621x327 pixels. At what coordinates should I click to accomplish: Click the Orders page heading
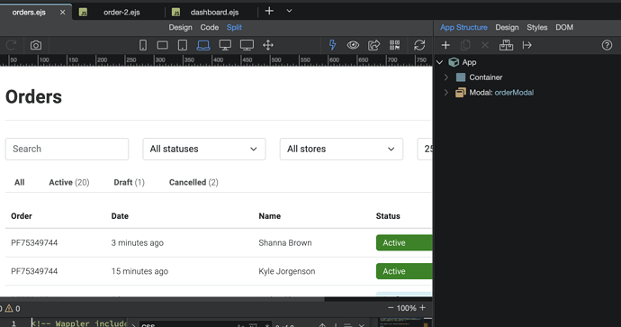click(x=33, y=96)
